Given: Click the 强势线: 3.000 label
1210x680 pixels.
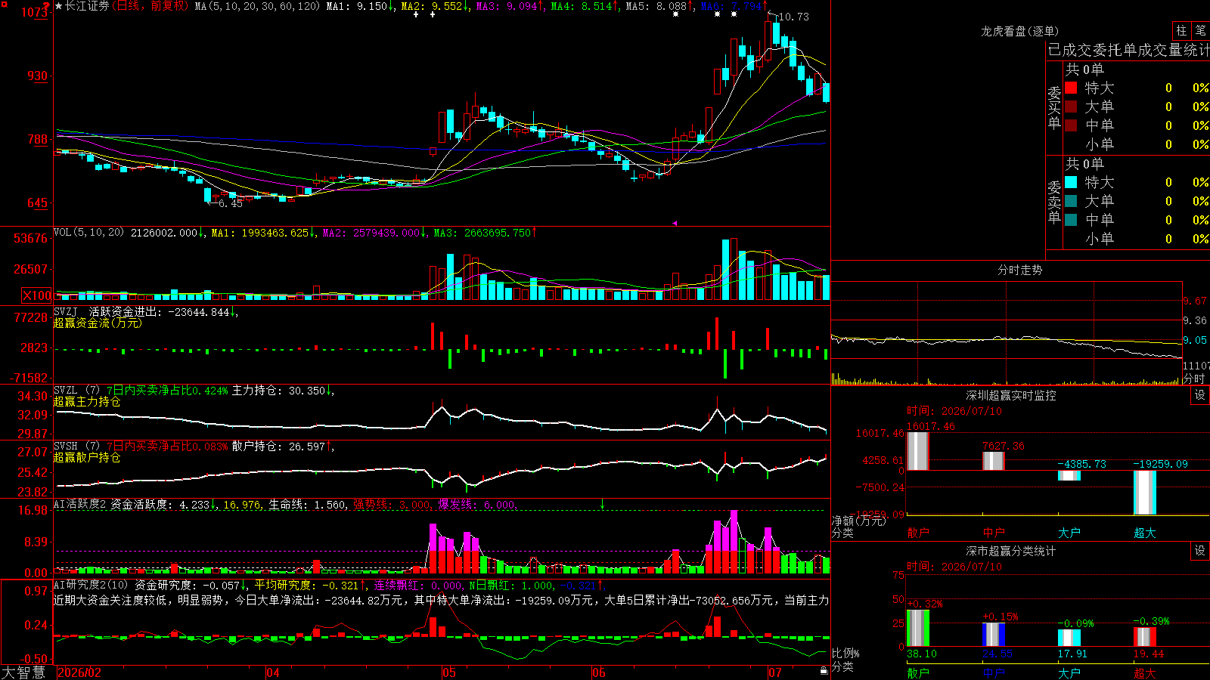Looking at the screenshot, I should point(392,505).
